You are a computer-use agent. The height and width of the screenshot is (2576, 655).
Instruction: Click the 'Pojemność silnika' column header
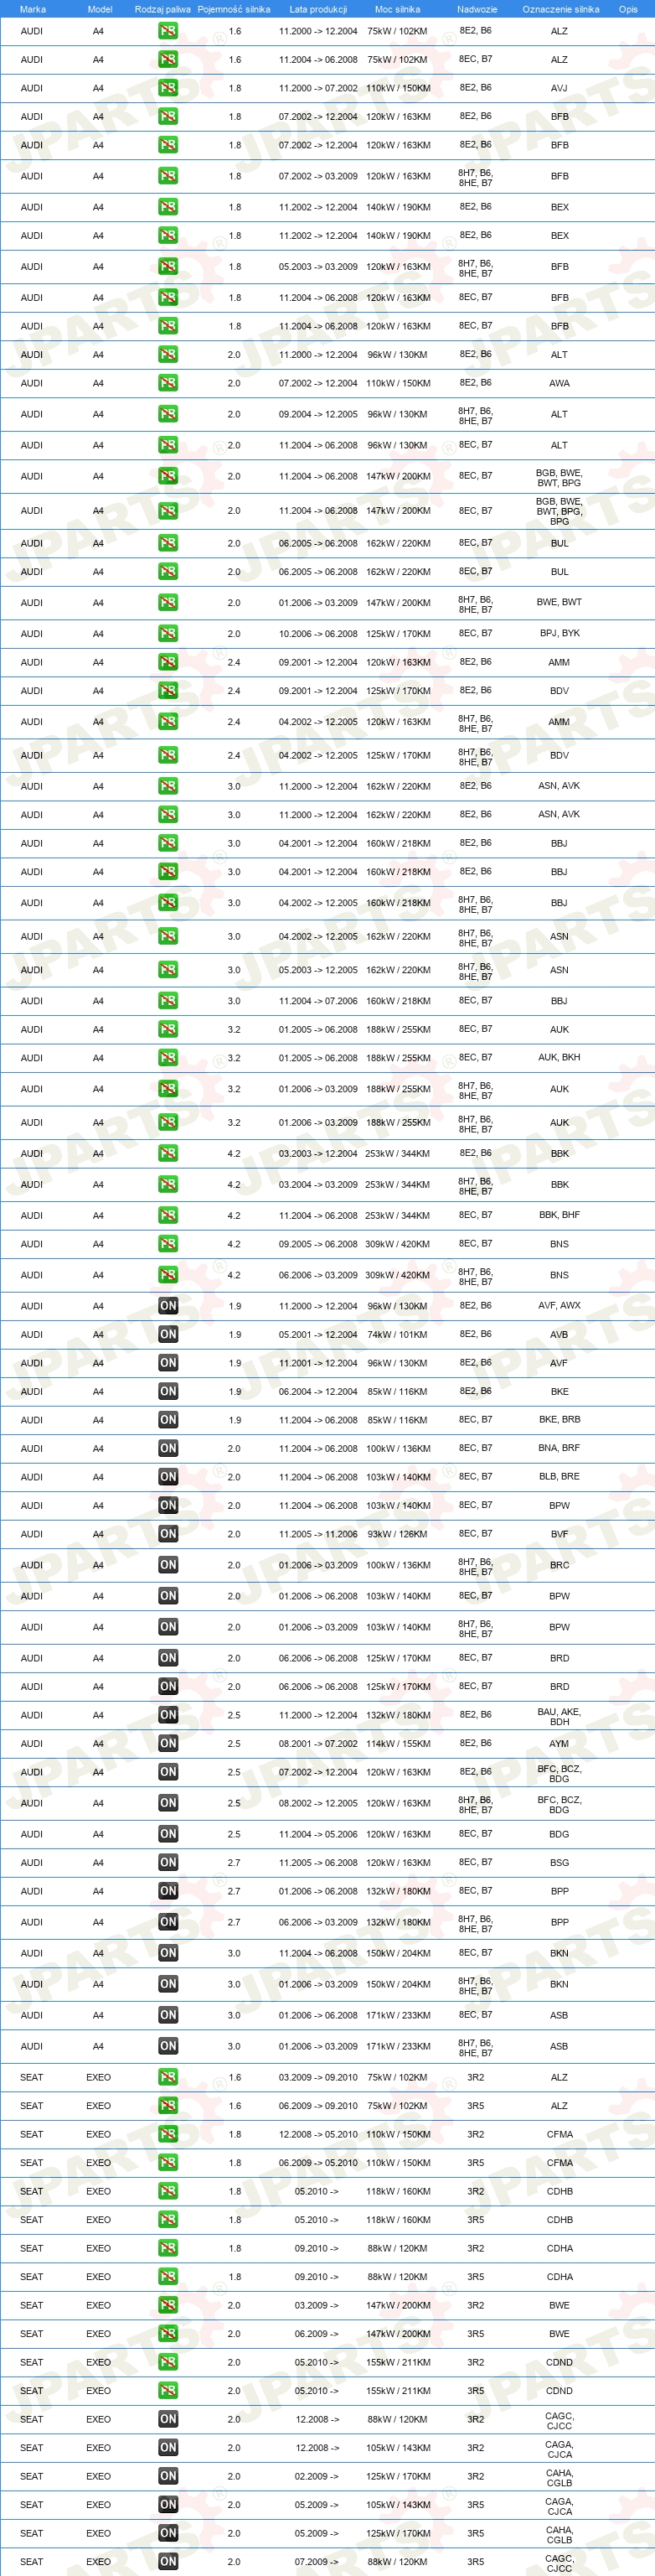coord(234,9)
